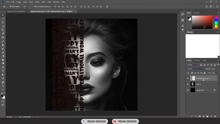Open the layer filter Kind dropdown
The image size is (220, 124).
(192, 65)
